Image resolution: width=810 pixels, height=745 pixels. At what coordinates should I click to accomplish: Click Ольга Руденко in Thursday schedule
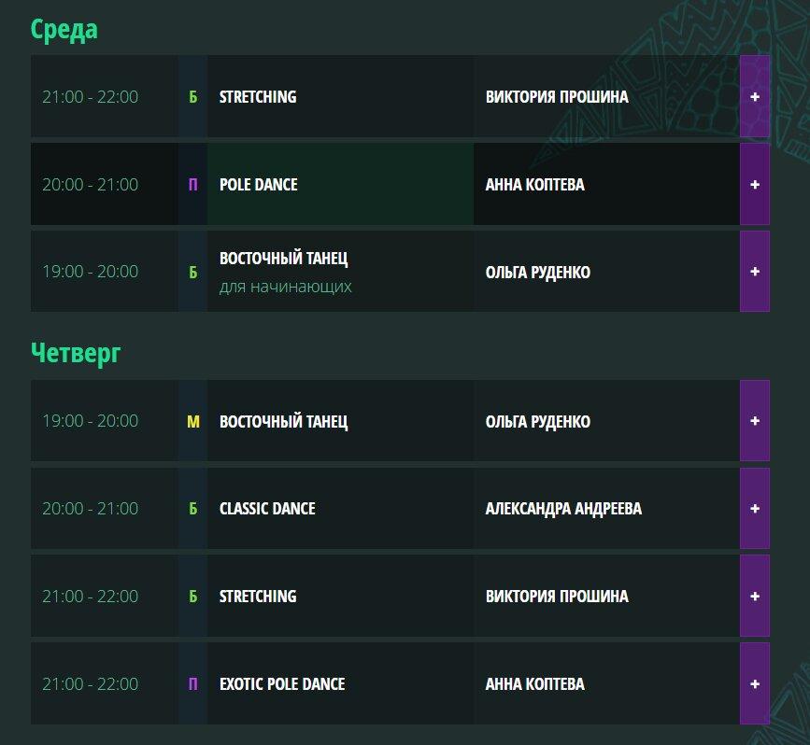[538, 422]
